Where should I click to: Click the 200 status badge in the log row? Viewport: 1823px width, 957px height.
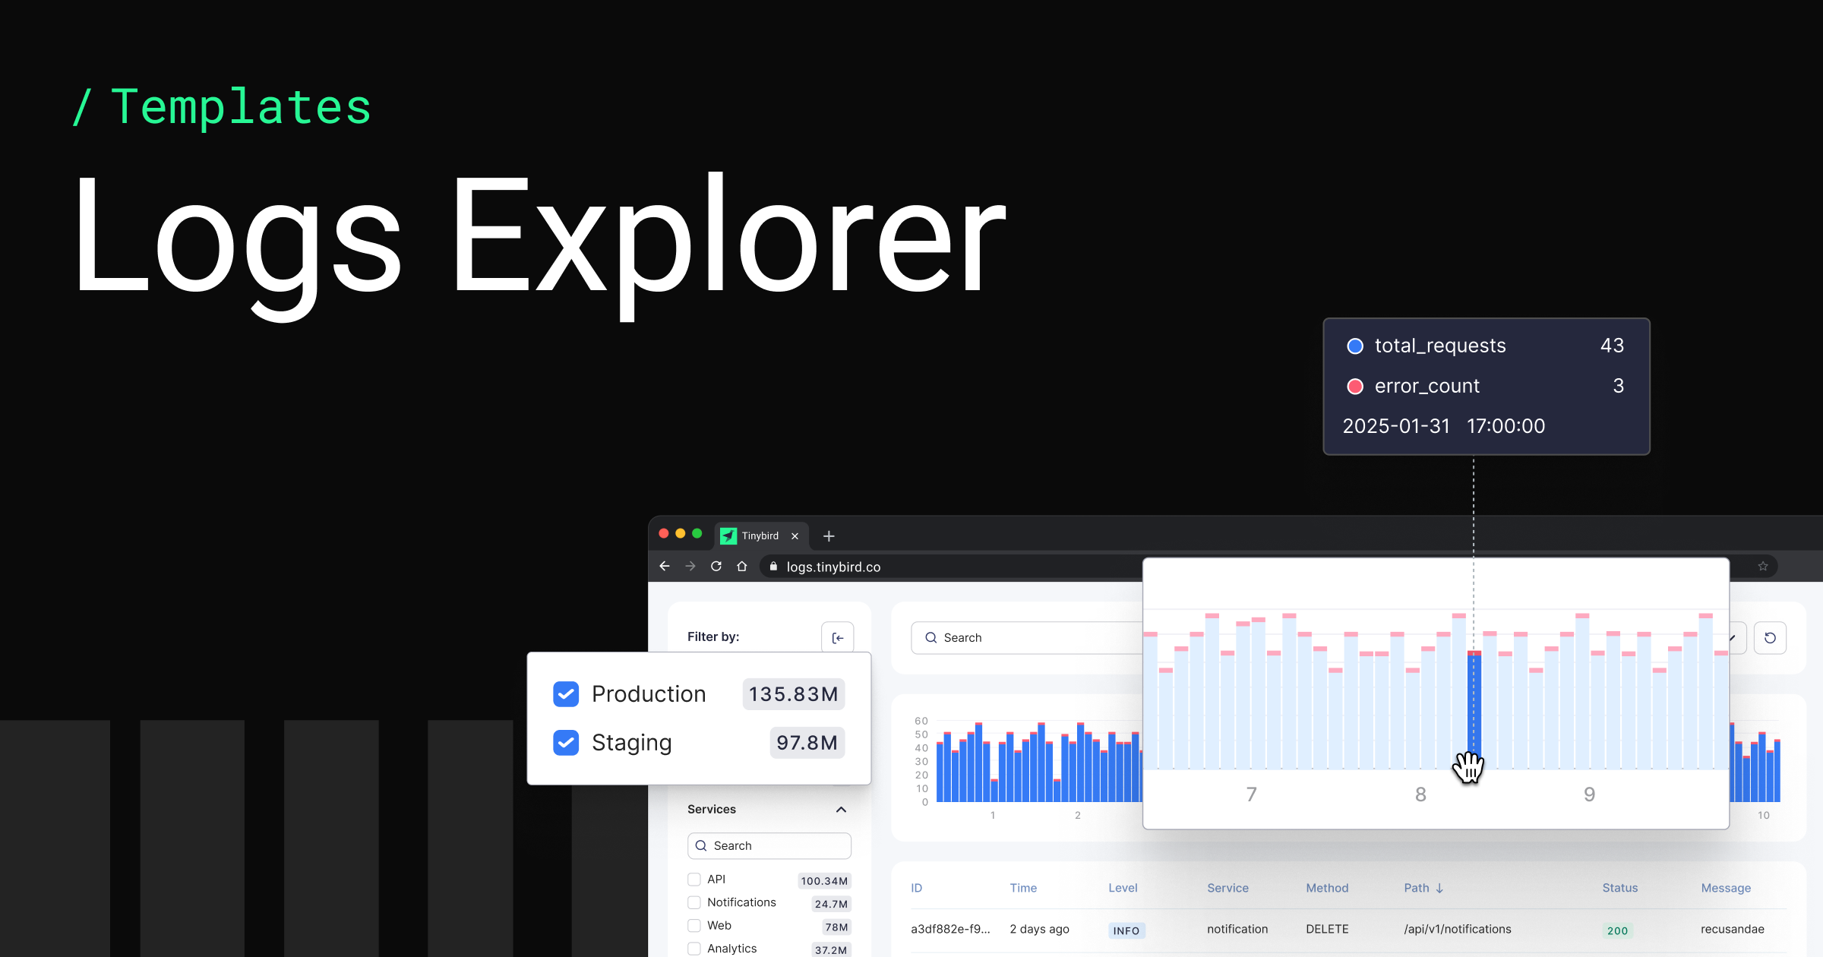pyautogui.click(x=1618, y=930)
